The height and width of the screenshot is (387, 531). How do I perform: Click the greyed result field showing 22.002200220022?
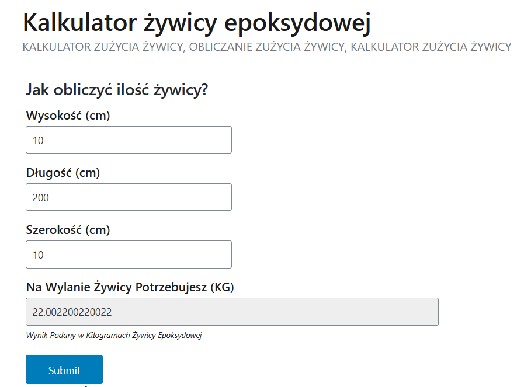pyautogui.click(x=231, y=312)
